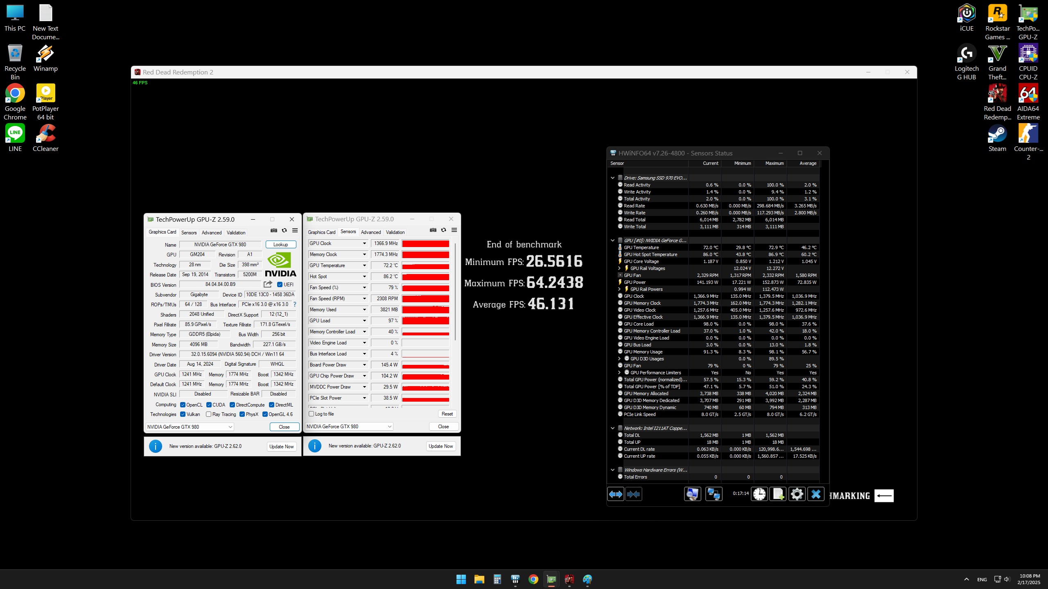The image size is (1048, 589).
Task: Click Close button in GPU-Z Sensors window
Action: 443,427
